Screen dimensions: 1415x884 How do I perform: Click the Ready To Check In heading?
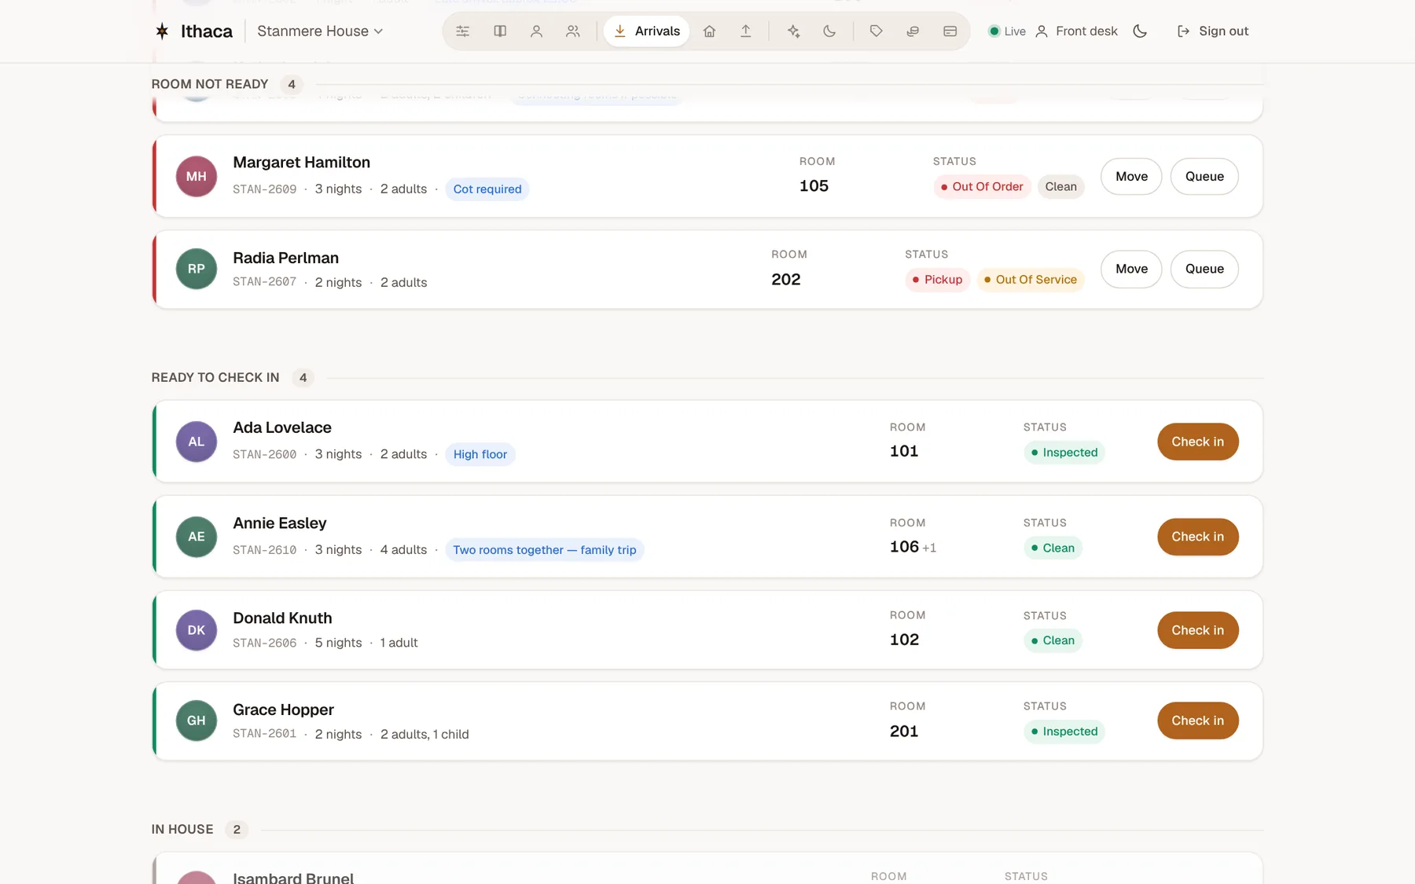click(215, 378)
